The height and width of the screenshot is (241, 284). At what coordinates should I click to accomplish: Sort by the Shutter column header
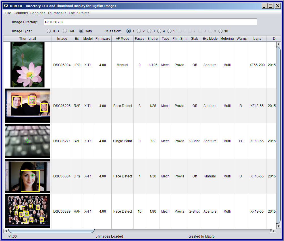pyautogui.click(x=153, y=39)
